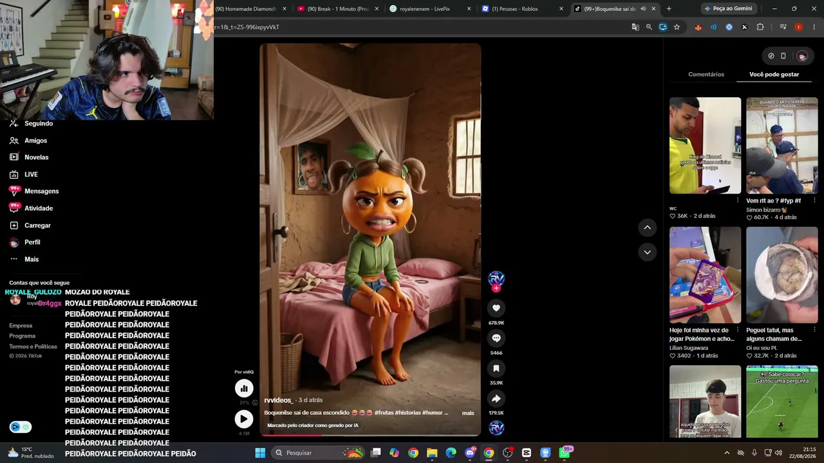Open the media controls icon in Chrome toolbar

tap(783, 27)
